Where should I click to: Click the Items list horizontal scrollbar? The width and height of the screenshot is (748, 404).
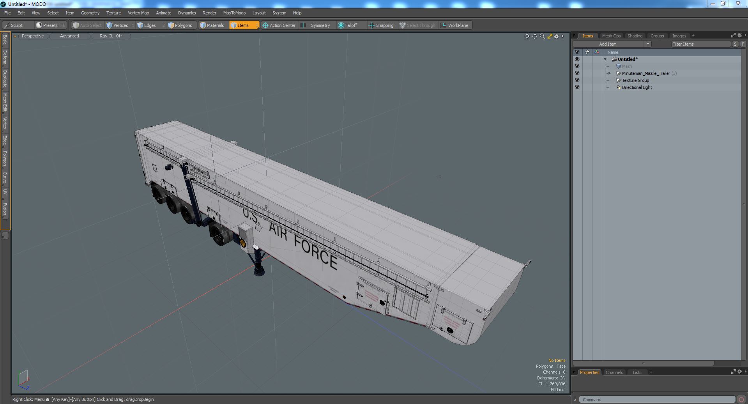pyautogui.click(x=643, y=363)
